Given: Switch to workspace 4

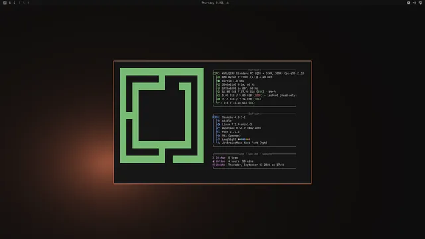Looking at the screenshot, I should point(24,3).
